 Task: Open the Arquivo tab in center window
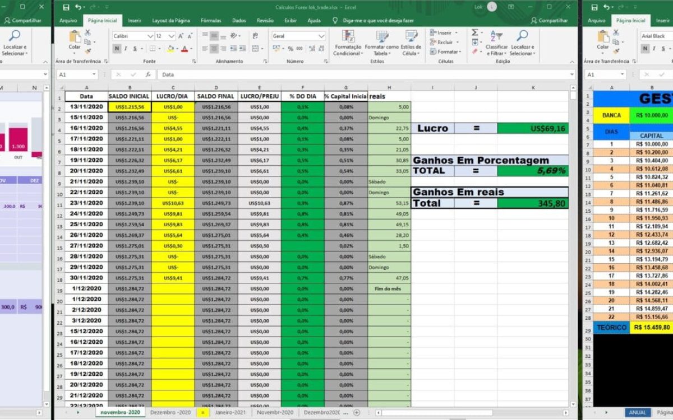point(68,20)
